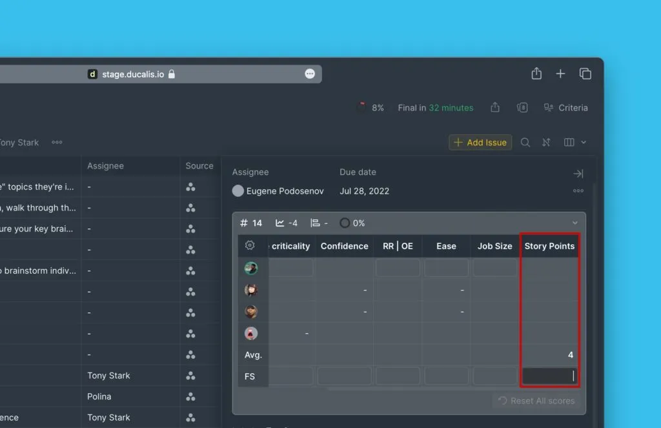Viewport: 661px width, 428px height.
Task: Click the 8% progress indicator
Action: pos(371,108)
